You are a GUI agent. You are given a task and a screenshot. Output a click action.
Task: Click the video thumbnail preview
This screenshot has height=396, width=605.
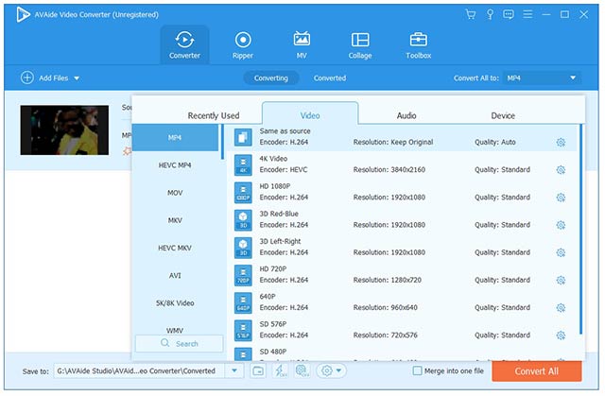click(x=64, y=130)
